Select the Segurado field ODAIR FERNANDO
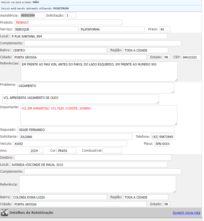The image size is (204, 221). [96, 130]
